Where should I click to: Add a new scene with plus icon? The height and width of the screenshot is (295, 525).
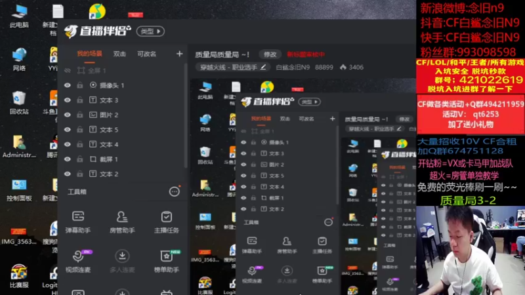coord(179,54)
